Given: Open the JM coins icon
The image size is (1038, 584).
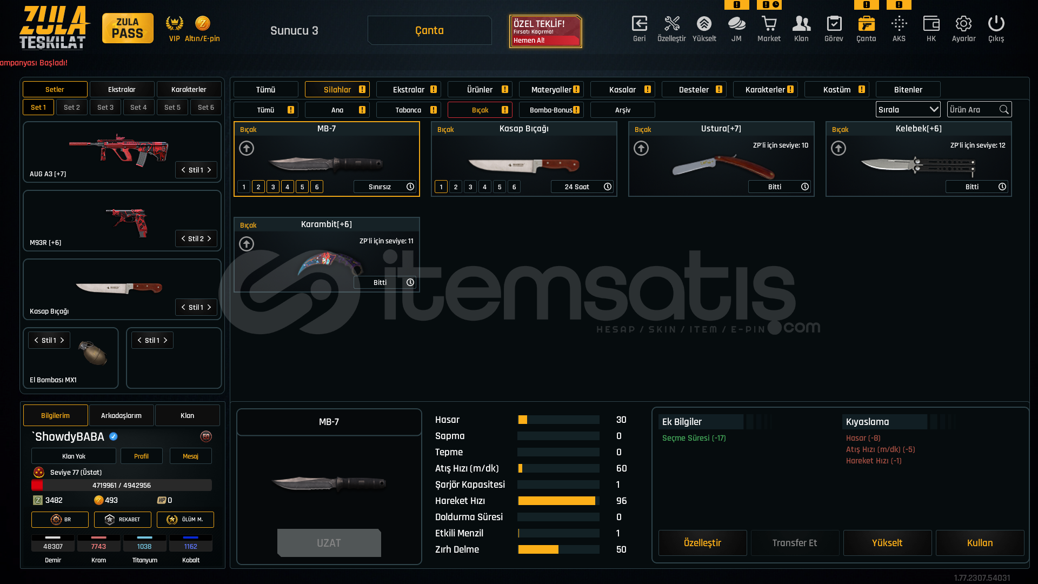Looking at the screenshot, I should coord(736,24).
